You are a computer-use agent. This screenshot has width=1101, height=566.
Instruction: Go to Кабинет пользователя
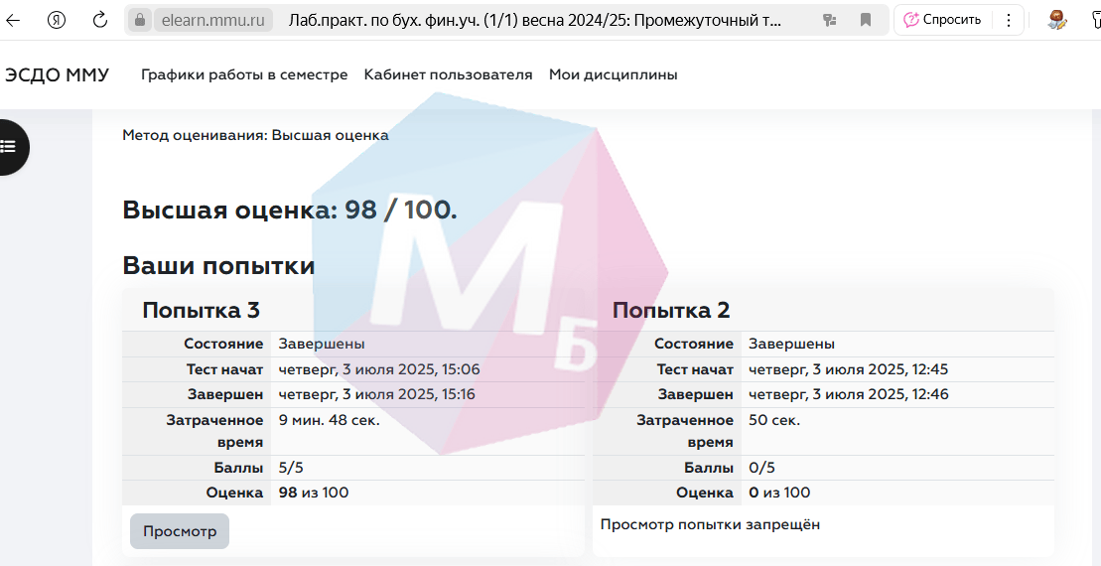(448, 74)
